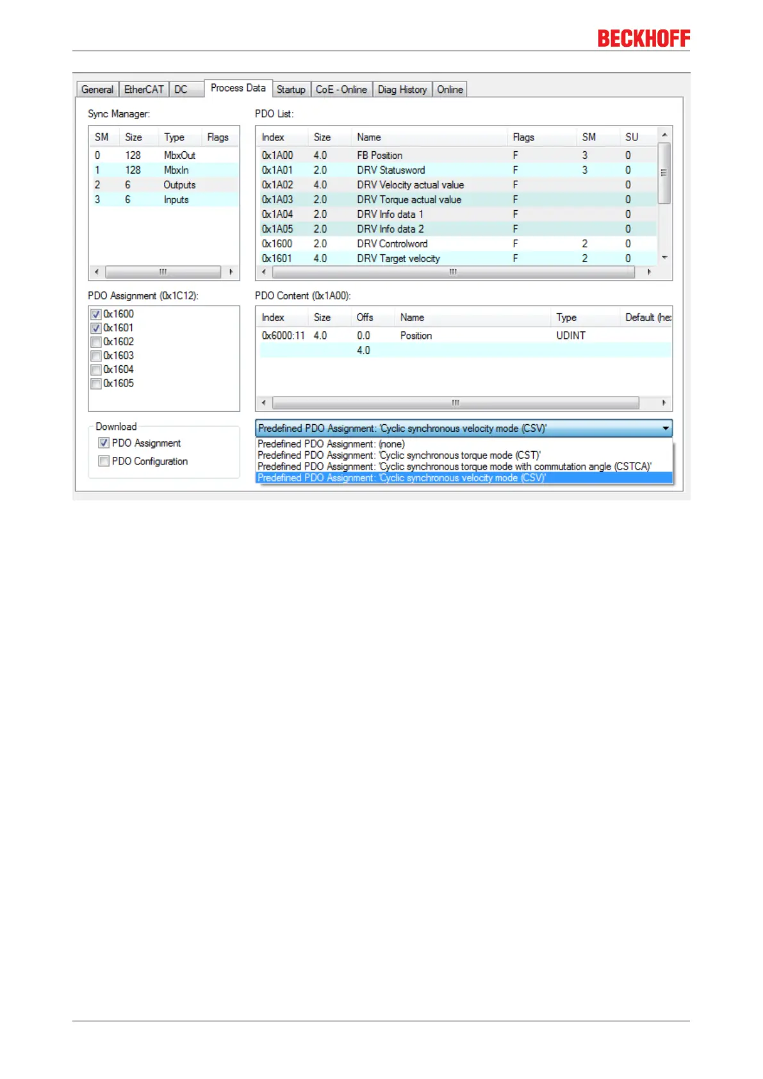763x1079 pixels.
Task: Click PDO List scroll up arrow
Action: (664, 135)
